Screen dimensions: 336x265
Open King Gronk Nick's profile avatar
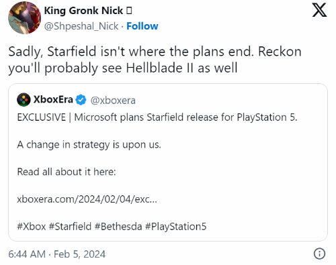(x=25, y=17)
